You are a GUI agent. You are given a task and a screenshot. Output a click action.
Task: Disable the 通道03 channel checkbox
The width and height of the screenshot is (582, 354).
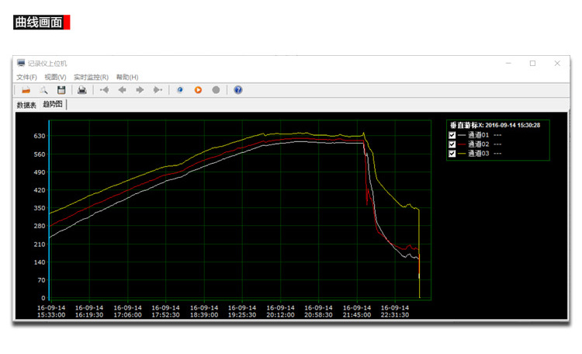click(x=452, y=154)
